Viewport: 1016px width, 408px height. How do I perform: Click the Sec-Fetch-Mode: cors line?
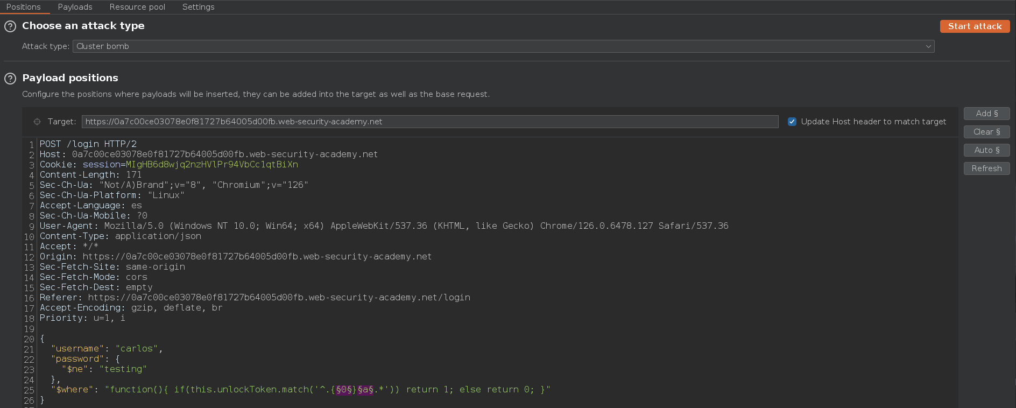(94, 277)
